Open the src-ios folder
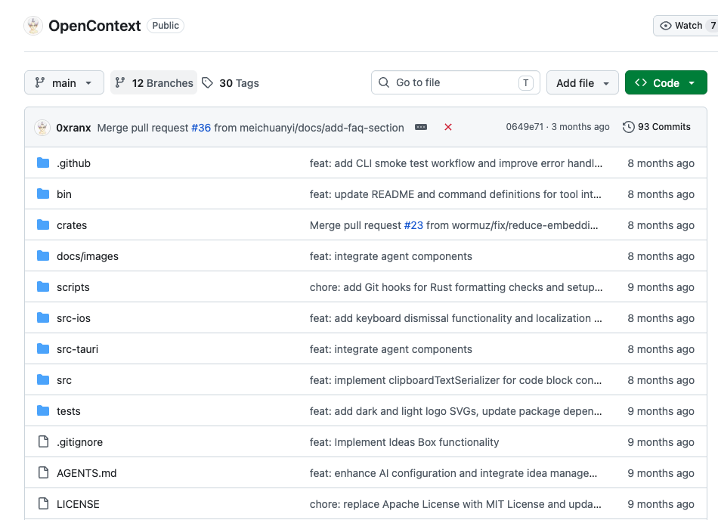 click(74, 318)
